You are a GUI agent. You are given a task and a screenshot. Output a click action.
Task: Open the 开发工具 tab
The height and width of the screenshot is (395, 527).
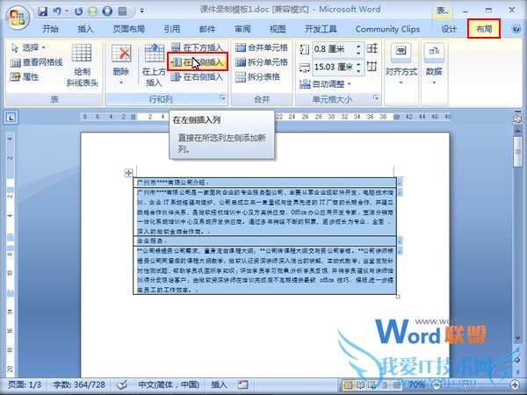[321, 29]
